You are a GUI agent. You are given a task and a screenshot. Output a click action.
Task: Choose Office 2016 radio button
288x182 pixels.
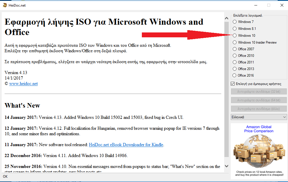coord(235,75)
